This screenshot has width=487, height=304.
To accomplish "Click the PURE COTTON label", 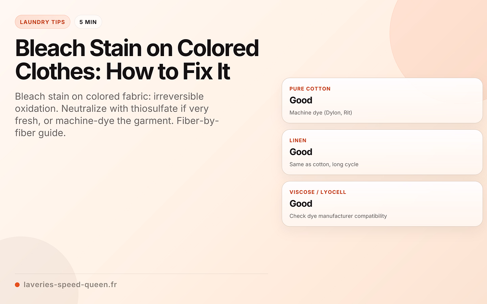I will (310, 89).
